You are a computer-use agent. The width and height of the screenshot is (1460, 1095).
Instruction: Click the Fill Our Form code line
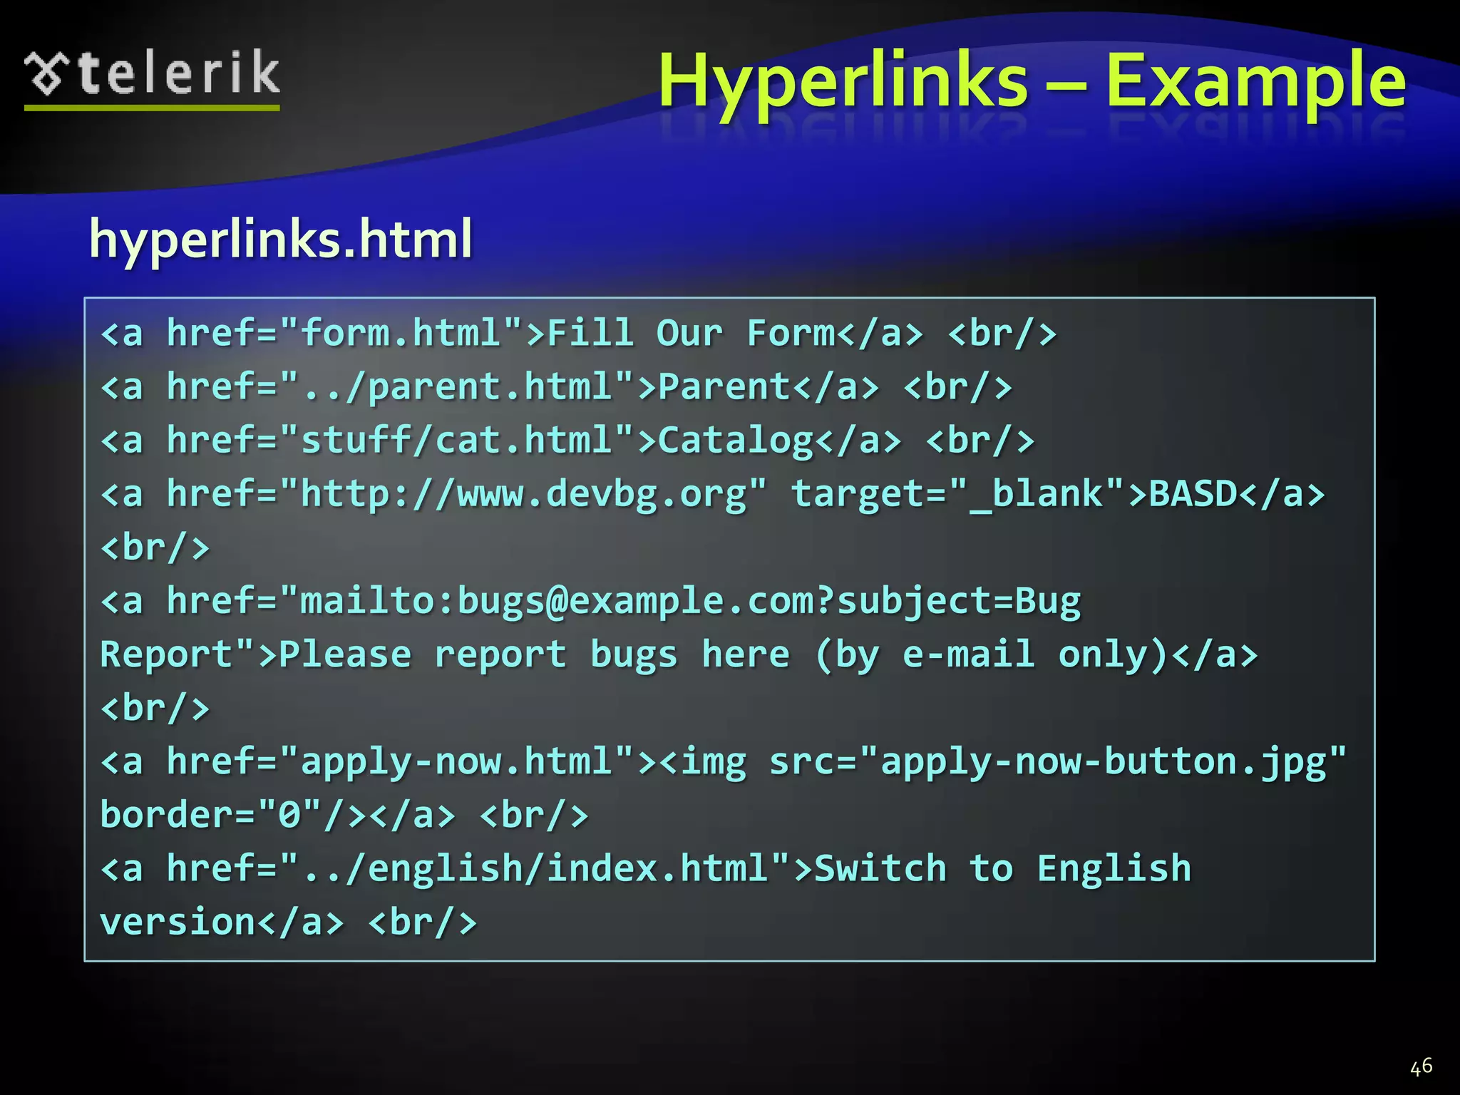coord(577,333)
